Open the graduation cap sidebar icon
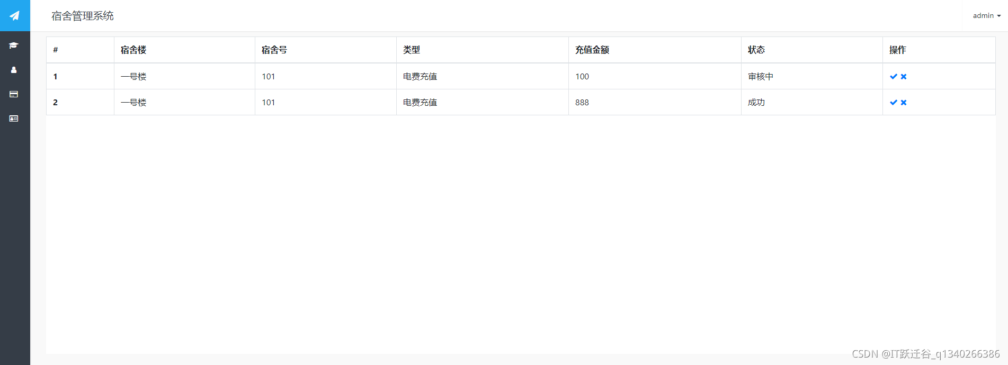This screenshot has width=1008, height=365. point(14,45)
